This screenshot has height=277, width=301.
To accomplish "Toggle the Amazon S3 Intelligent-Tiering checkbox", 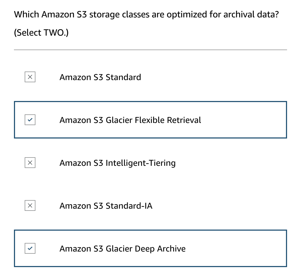I will [30, 163].
